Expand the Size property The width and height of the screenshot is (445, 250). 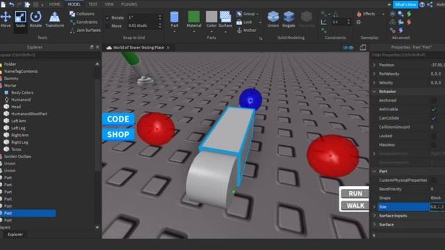pos(374,207)
